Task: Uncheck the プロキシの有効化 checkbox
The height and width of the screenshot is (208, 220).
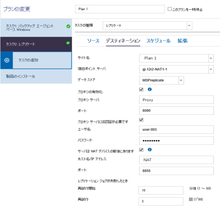Action: coord(141,89)
